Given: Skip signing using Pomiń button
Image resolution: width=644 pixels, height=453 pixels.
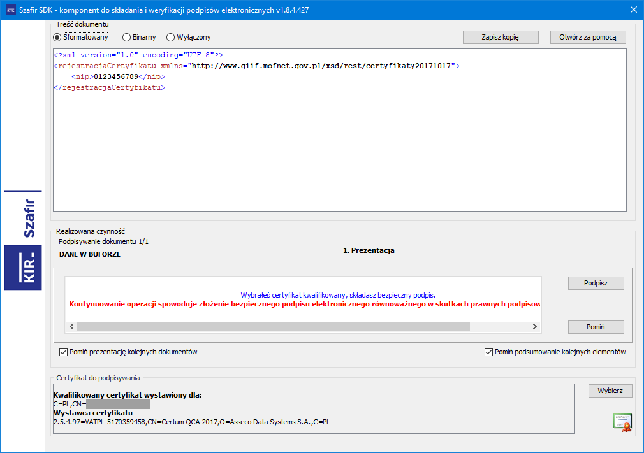Looking at the screenshot, I should tap(596, 327).
